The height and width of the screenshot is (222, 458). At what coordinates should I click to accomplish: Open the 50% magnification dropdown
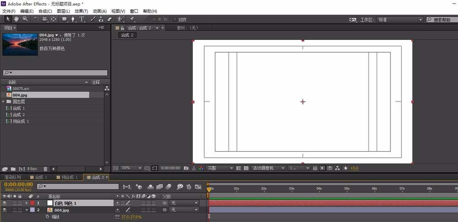coord(131,168)
